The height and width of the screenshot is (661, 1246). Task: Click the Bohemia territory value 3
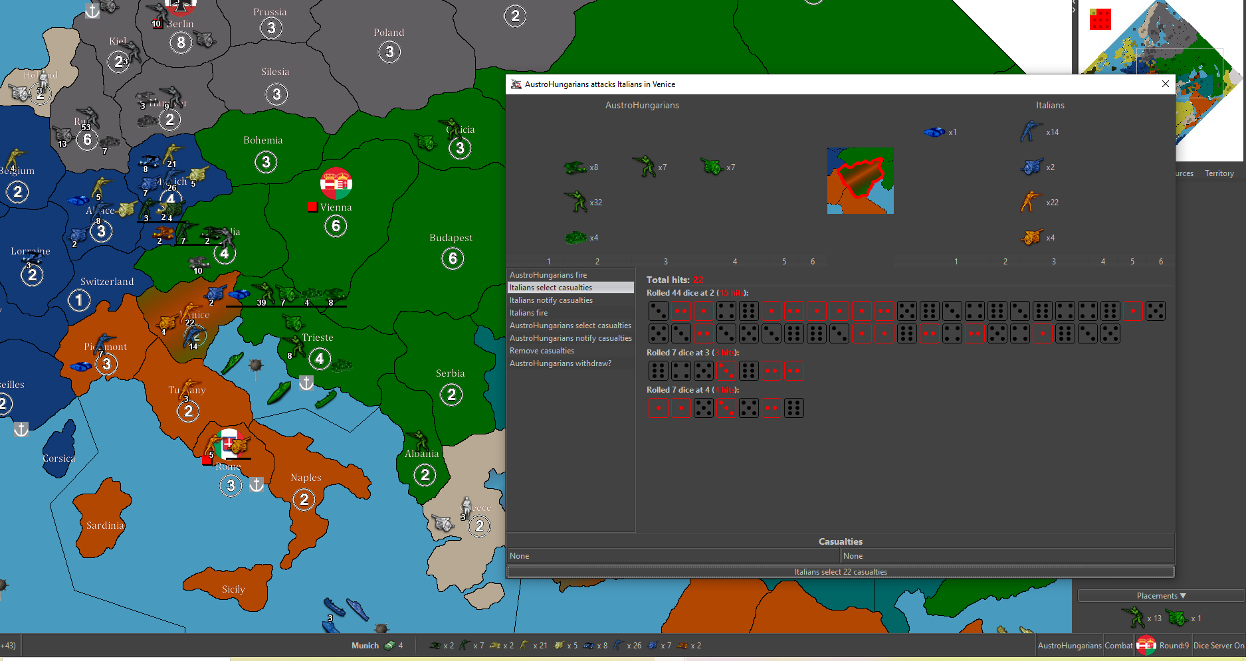(266, 162)
